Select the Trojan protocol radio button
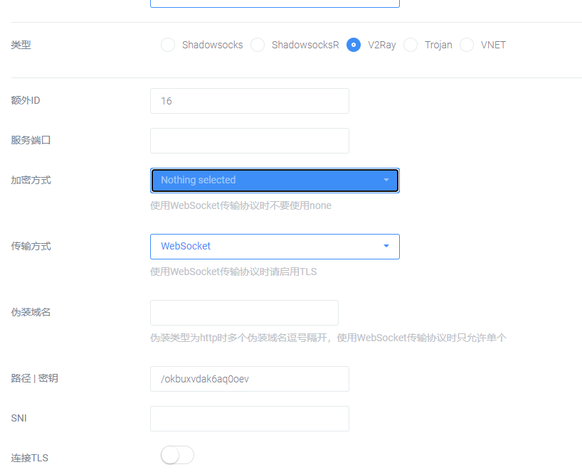This screenshot has height=472, width=582. pyautogui.click(x=411, y=44)
